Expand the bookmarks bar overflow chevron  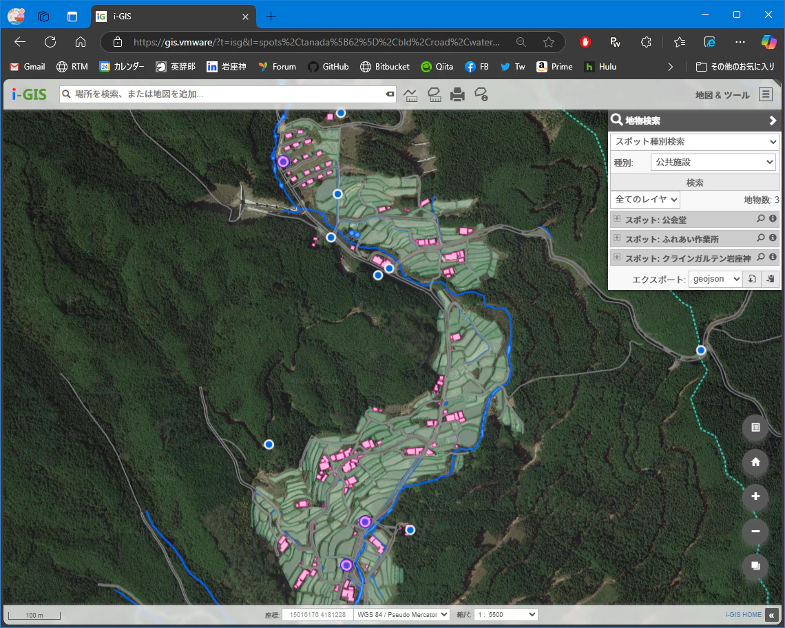tap(670, 67)
